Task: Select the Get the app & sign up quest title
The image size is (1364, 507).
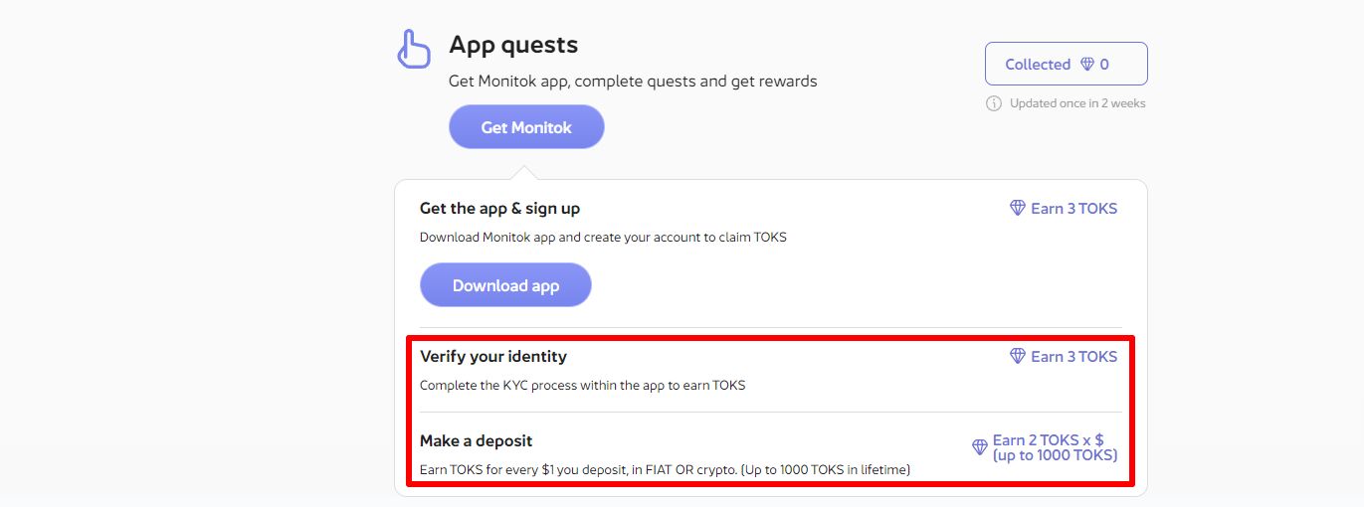Action: (499, 209)
